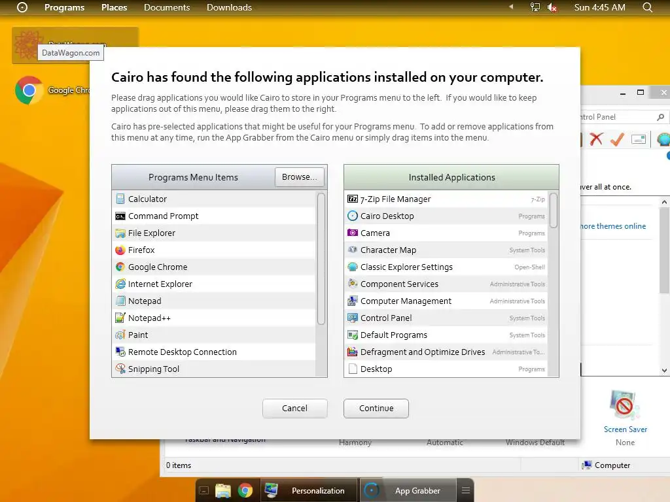The width and height of the screenshot is (670, 502).
Task: Select the Character Map icon
Action: pos(353,250)
